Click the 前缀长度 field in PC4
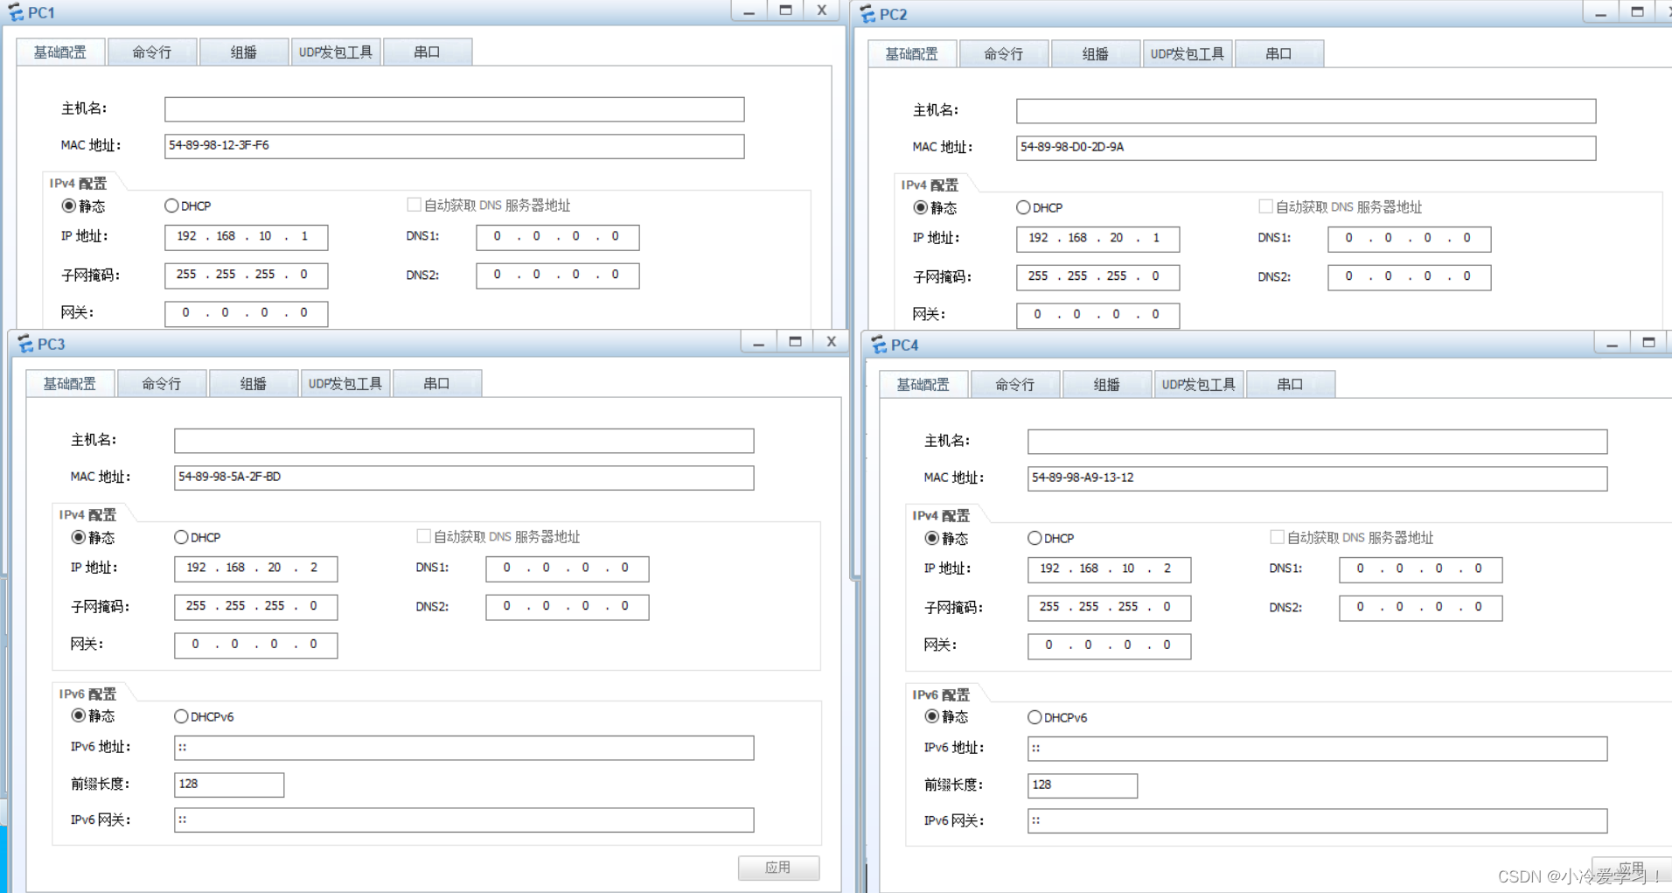The width and height of the screenshot is (1672, 893). [1083, 785]
